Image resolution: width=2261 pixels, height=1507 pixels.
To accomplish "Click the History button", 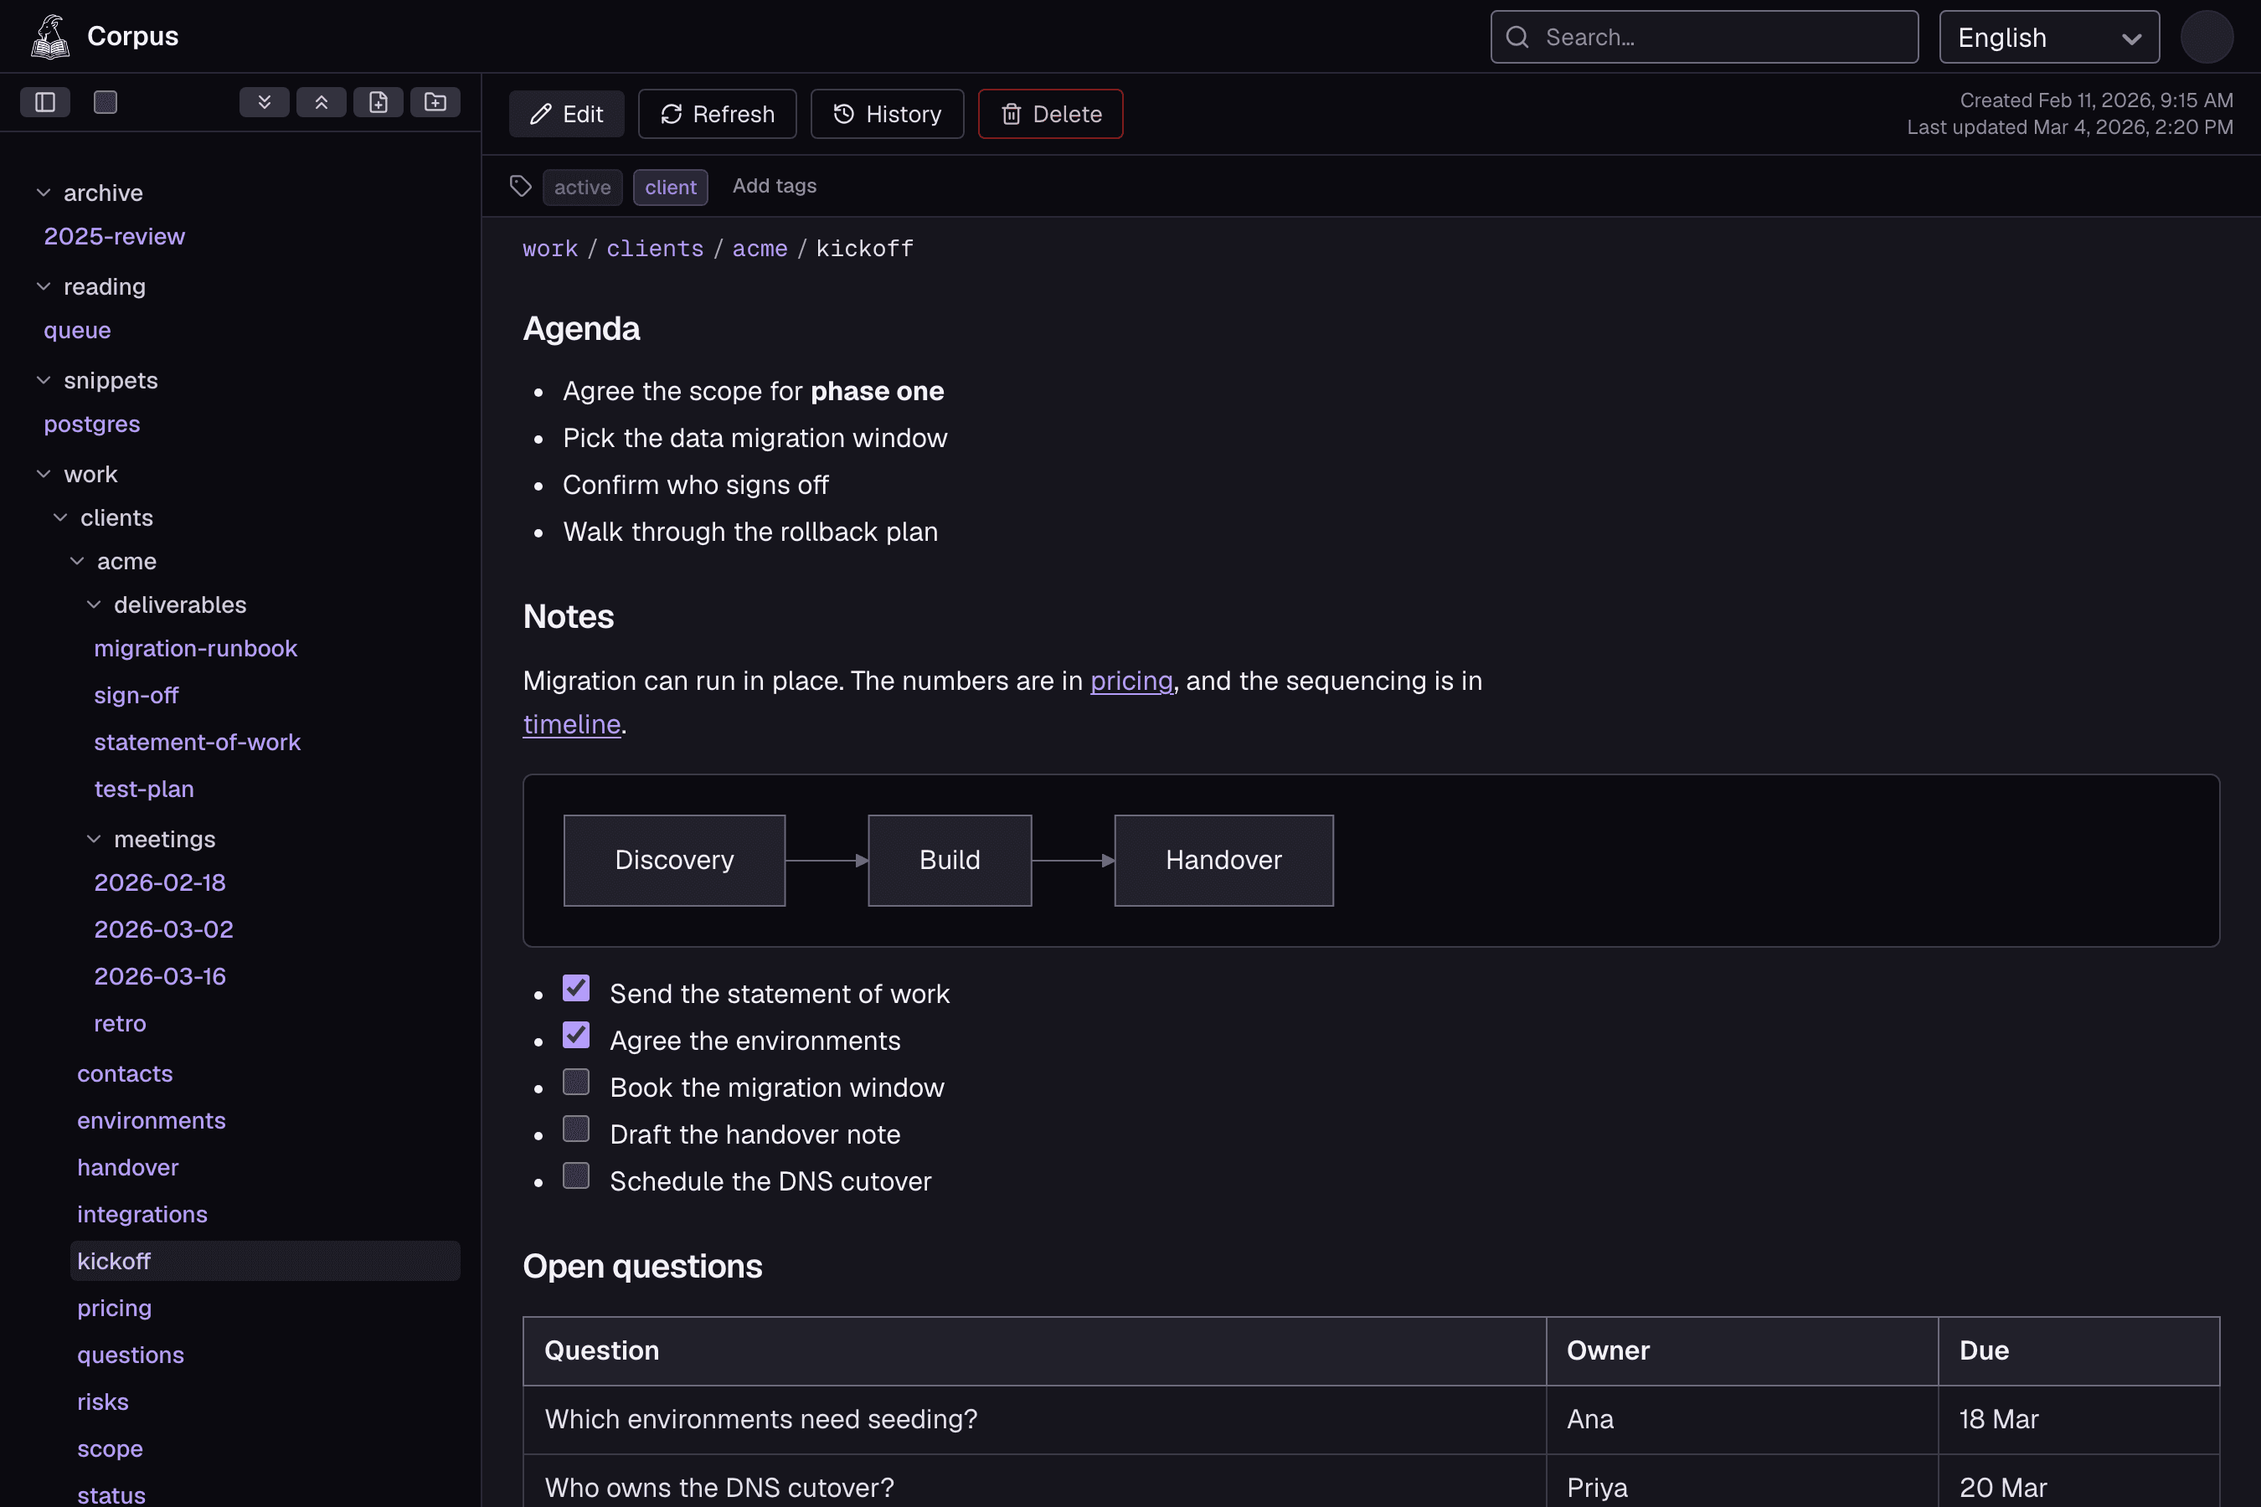I will 888,115.
